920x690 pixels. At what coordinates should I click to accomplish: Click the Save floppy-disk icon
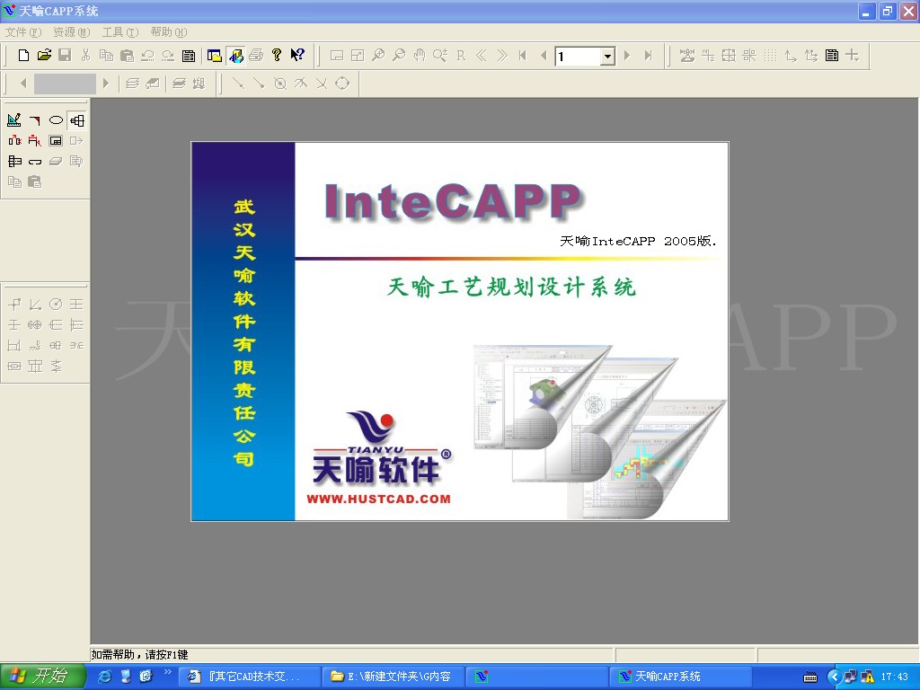(x=65, y=56)
